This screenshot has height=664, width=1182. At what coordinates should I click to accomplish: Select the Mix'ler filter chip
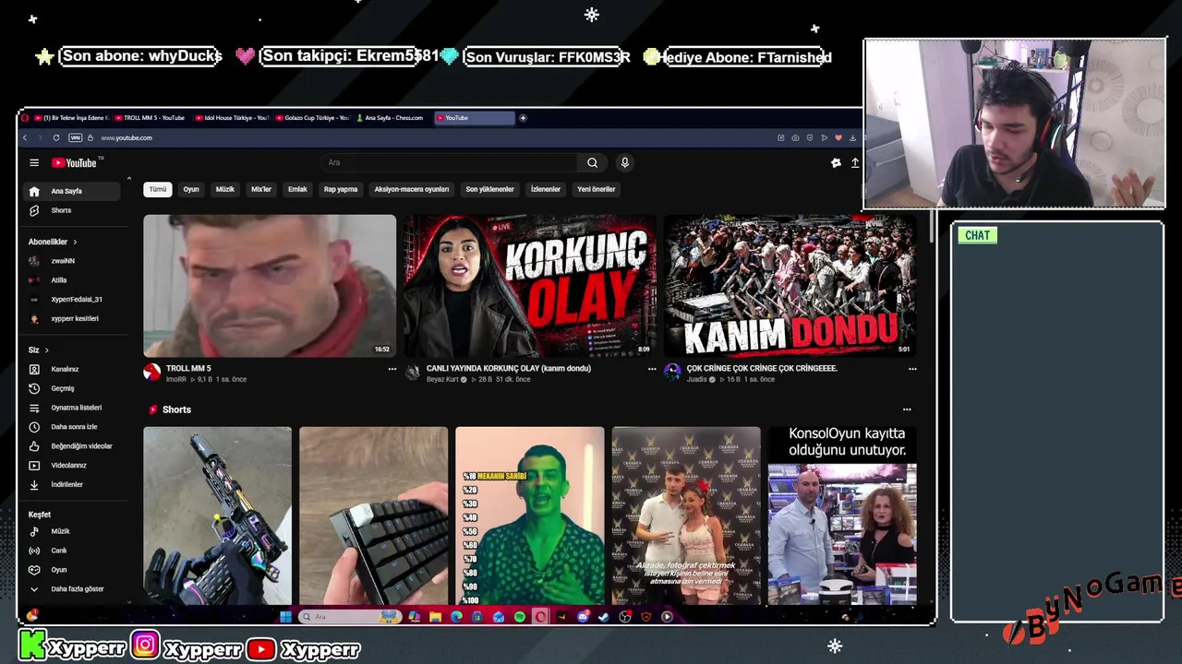pyautogui.click(x=261, y=189)
